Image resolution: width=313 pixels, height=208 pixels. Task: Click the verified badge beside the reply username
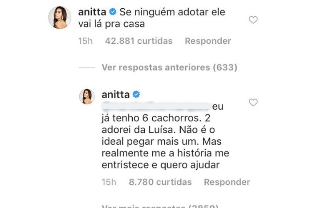click(136, 95)
